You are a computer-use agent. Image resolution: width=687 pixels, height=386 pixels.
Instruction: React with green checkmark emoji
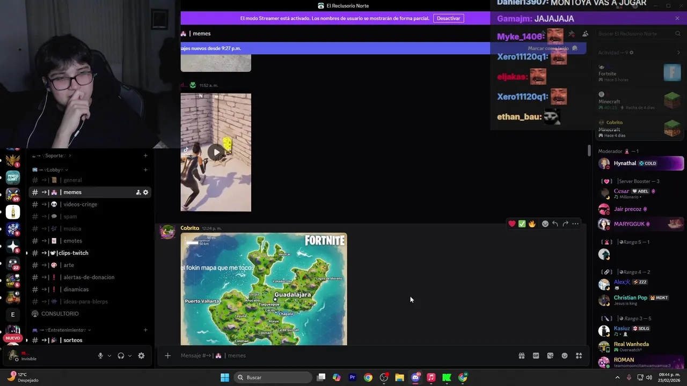coord(522,224)
